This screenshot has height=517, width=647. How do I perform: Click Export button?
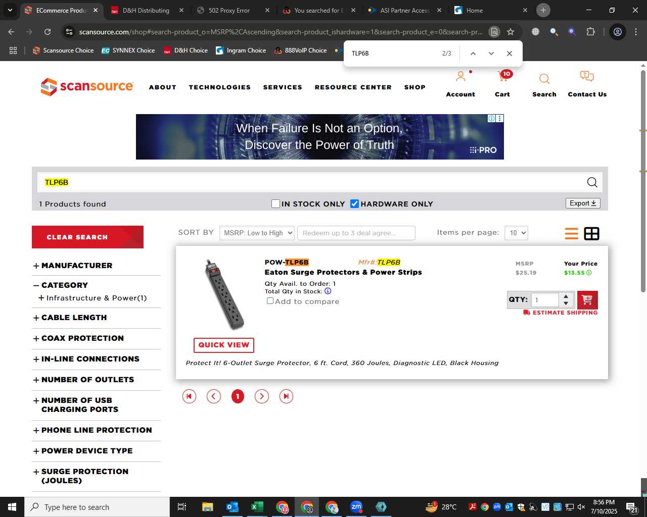(583, 203)
